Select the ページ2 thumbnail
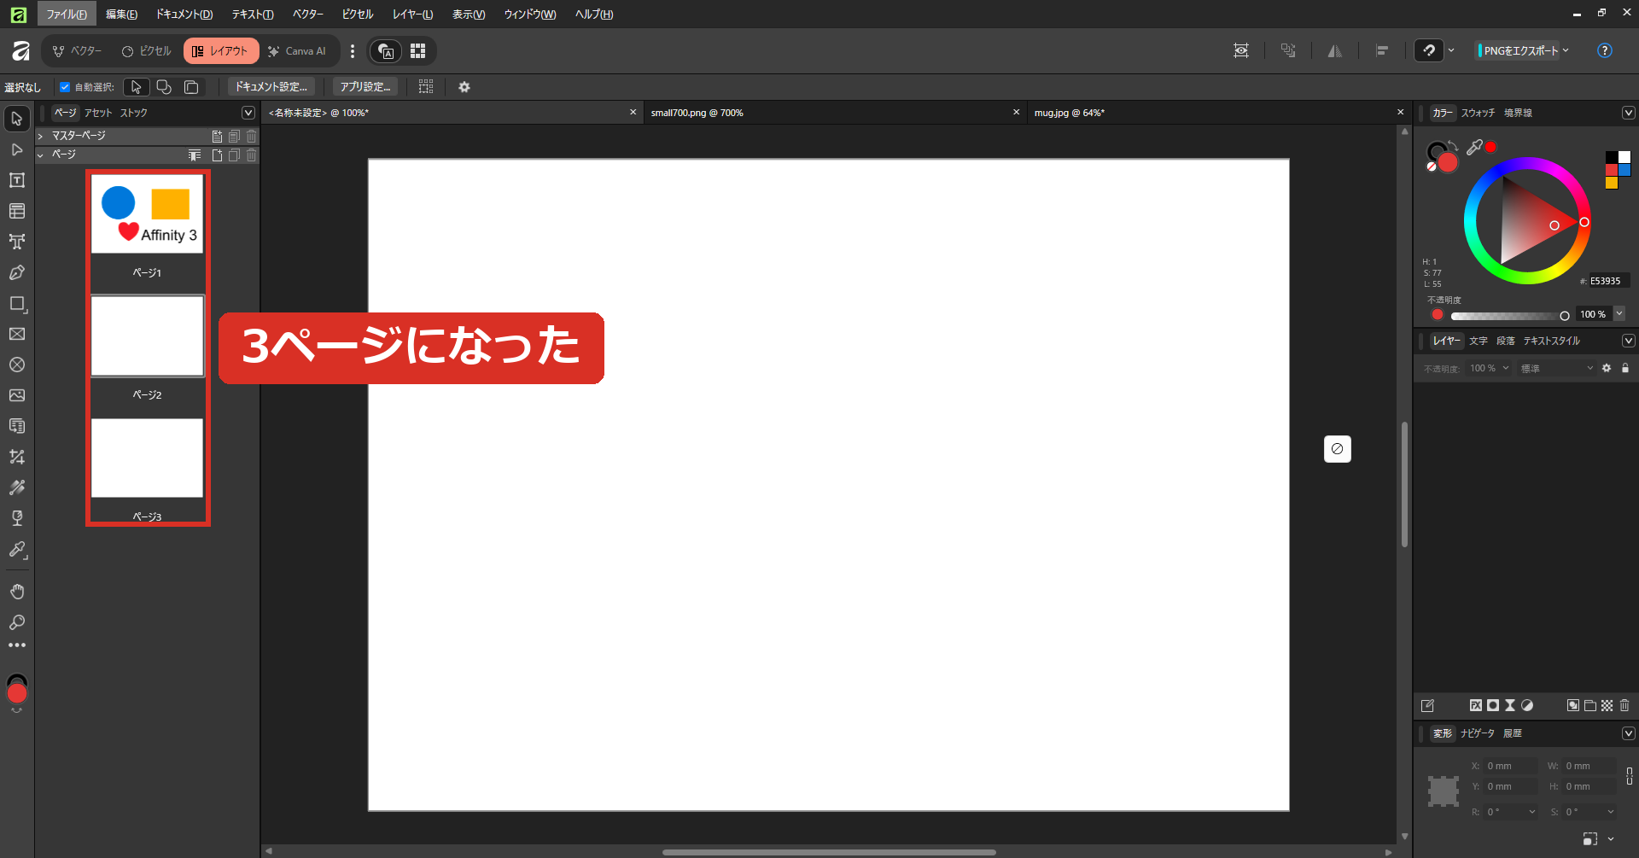The width and height of the screenshot is (1639, 858). pos(148,336)
